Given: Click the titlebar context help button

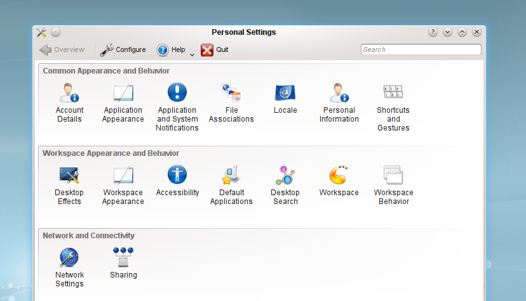Looking at the screenshot, I should tap(433, 32).
